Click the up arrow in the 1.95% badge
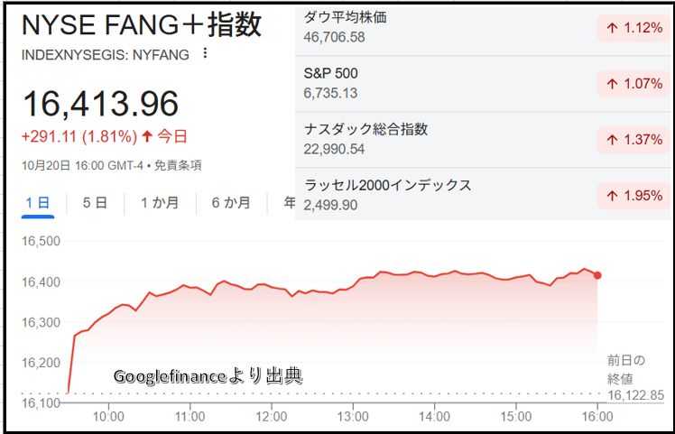The width and height of the screenshot is (675, 434). 612,196
